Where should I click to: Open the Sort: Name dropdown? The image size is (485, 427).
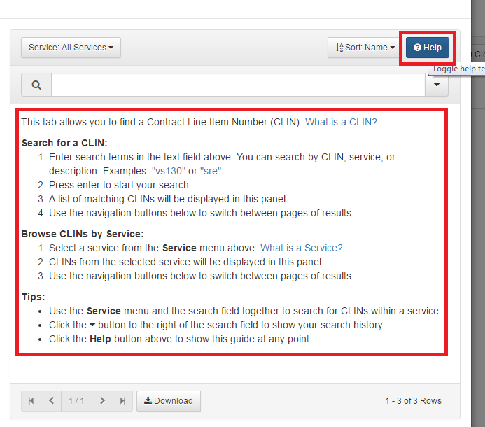365,48
